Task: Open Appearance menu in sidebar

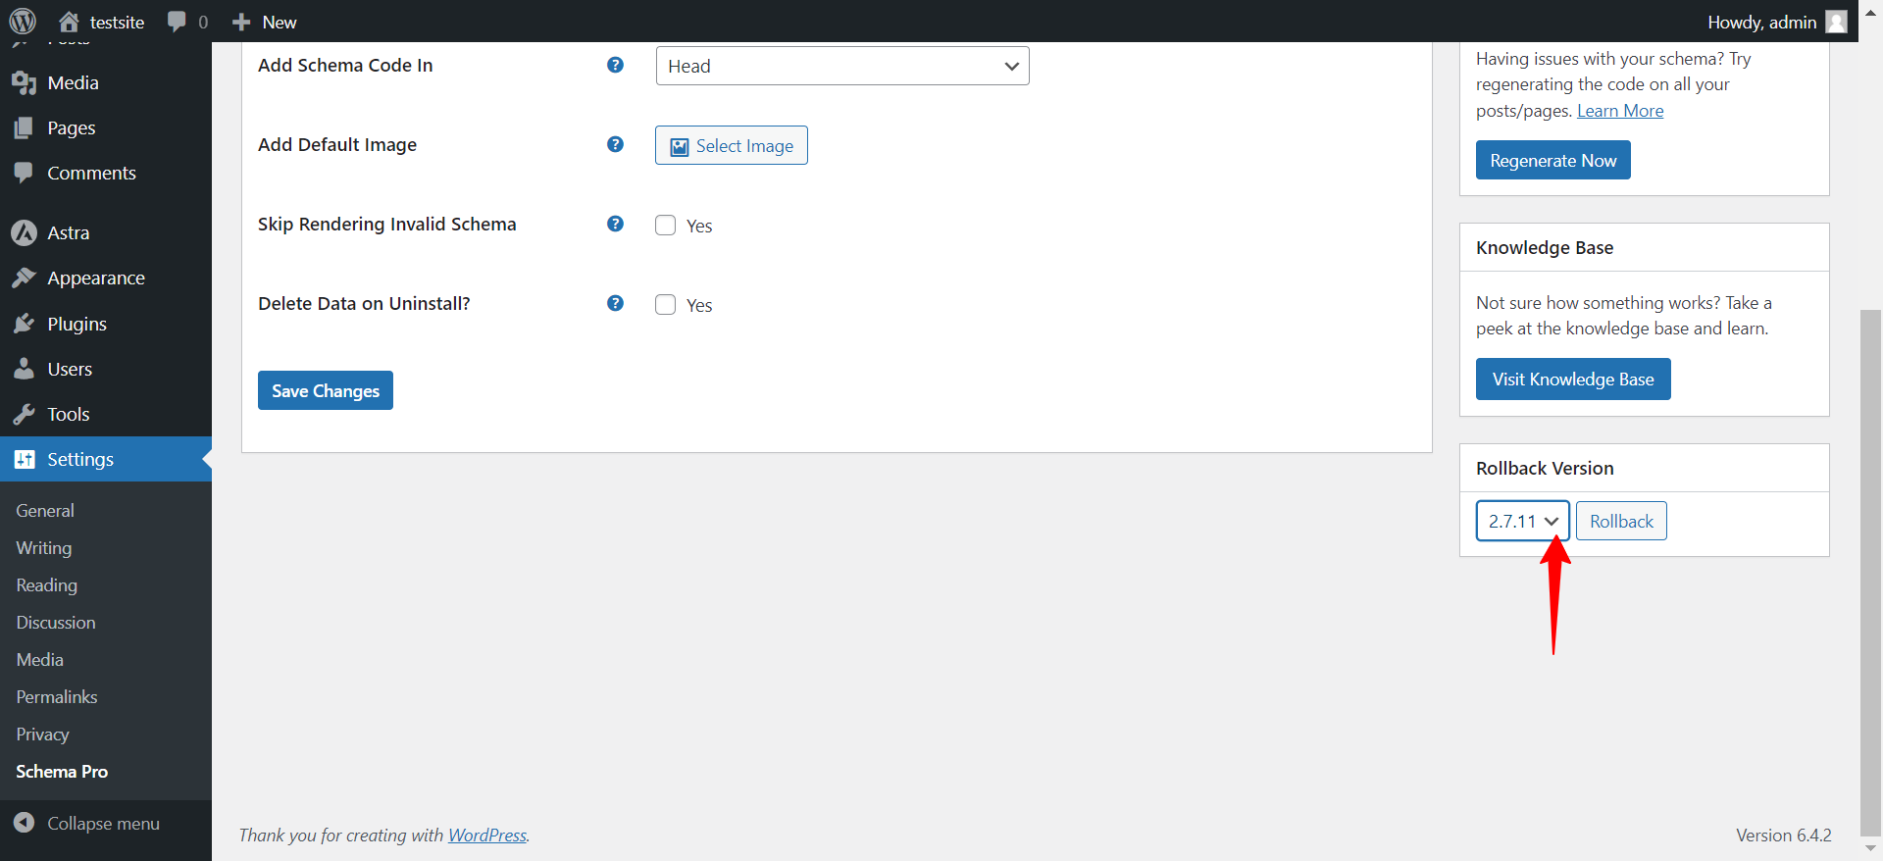Action: [95, 279]
